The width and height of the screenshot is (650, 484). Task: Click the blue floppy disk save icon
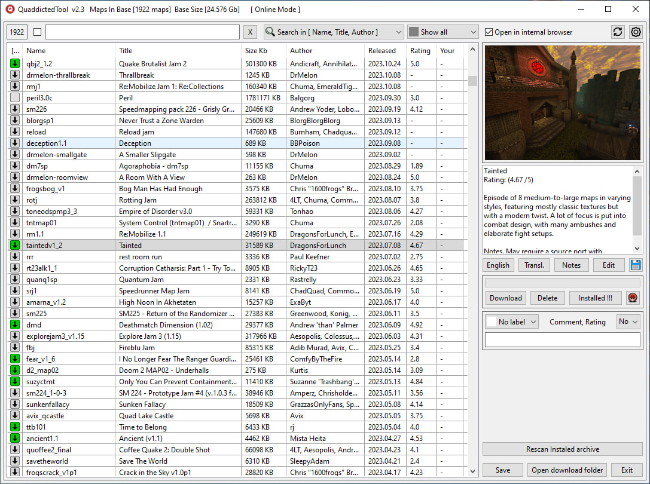636,265
